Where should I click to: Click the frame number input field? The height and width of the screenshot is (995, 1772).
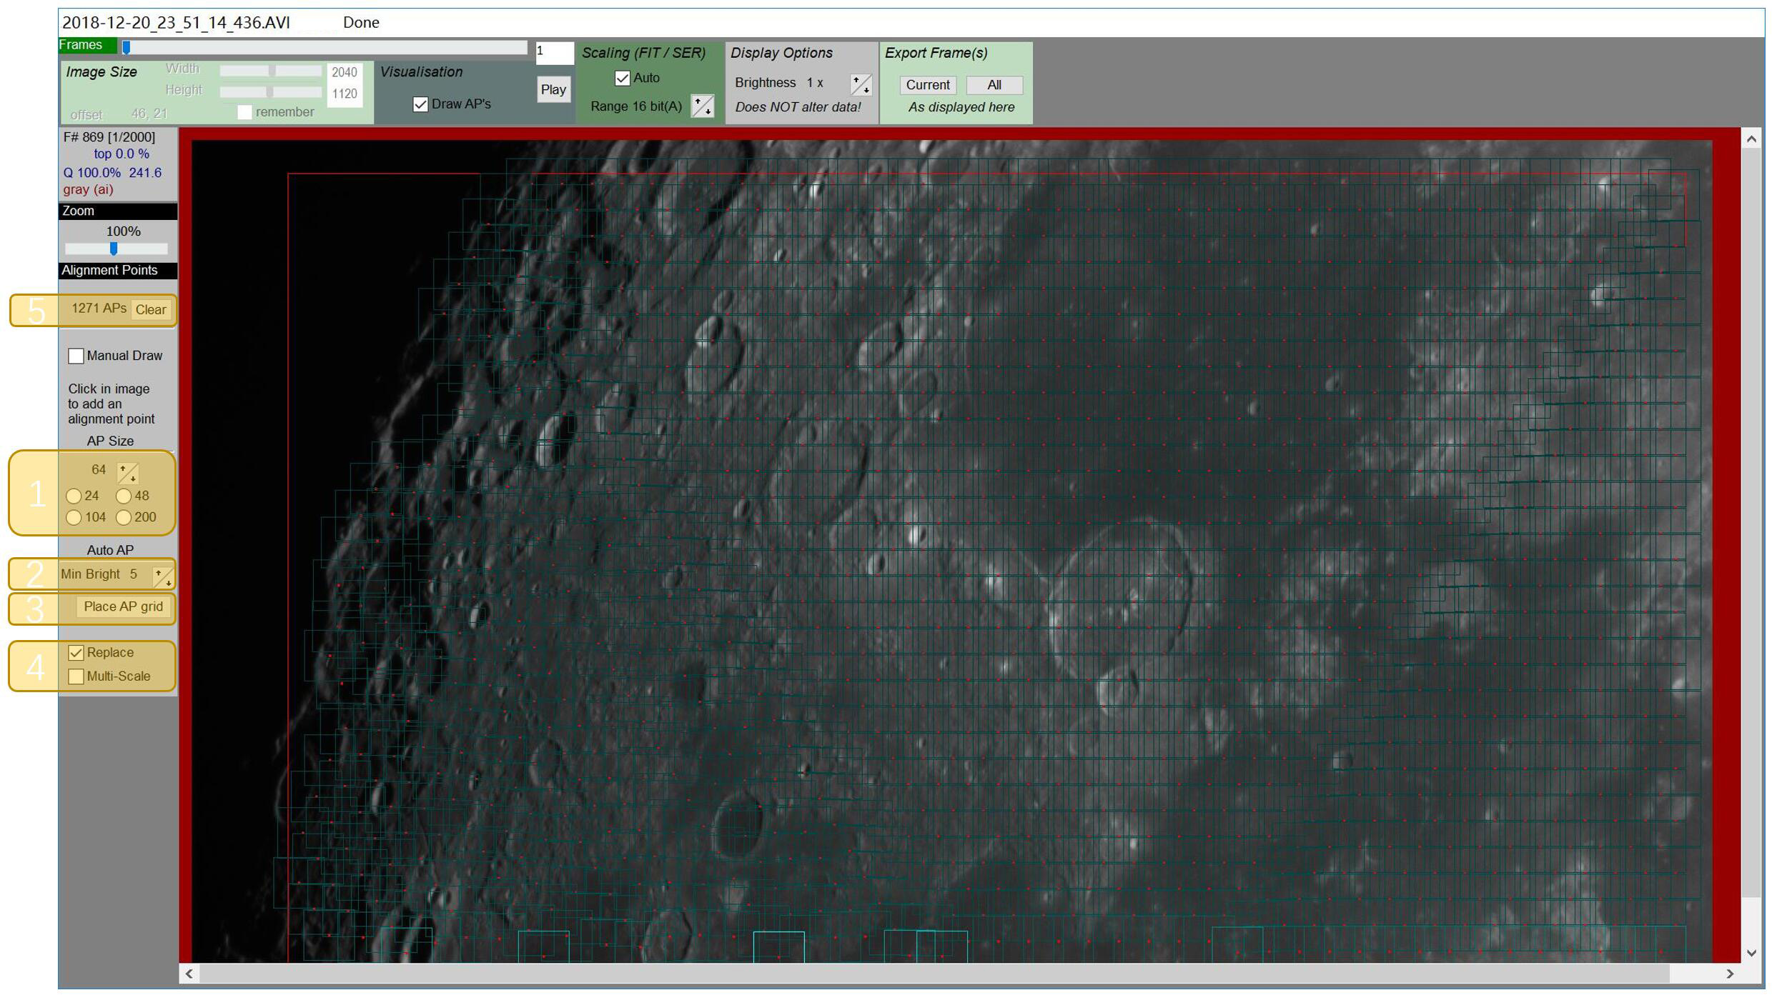pos(551,51)
